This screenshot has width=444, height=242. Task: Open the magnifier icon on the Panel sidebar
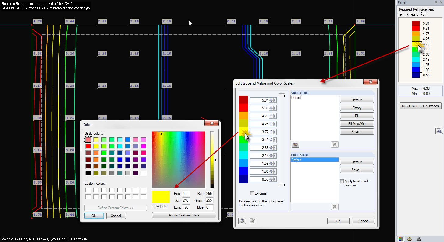point(439,131)
